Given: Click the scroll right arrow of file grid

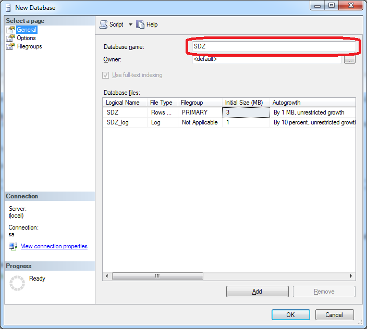Looking at the screenshot, I should tap(351, 276).
